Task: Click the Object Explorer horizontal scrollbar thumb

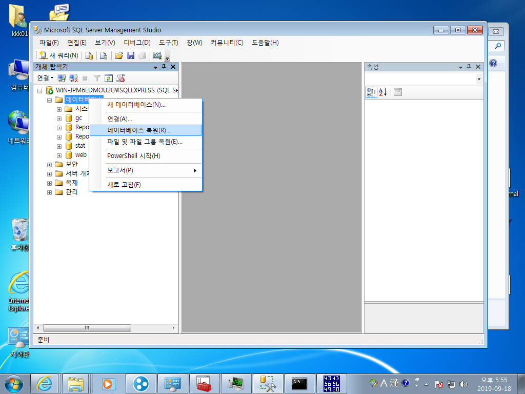Action: (87, 328)
